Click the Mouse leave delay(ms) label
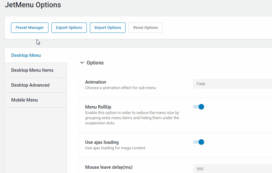 click(x=109, y=167)
